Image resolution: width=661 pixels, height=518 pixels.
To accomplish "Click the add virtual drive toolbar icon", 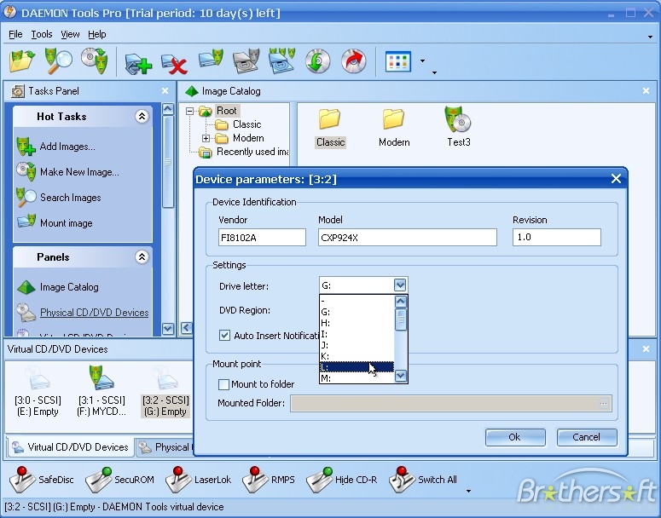I will [x=138, y=63].
